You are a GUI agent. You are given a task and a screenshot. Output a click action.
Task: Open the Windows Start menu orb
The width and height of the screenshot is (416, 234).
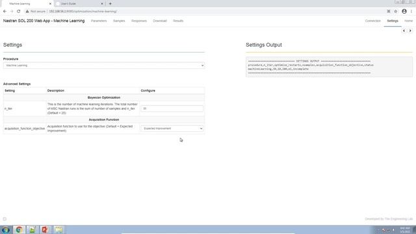[x=6, y=229]
